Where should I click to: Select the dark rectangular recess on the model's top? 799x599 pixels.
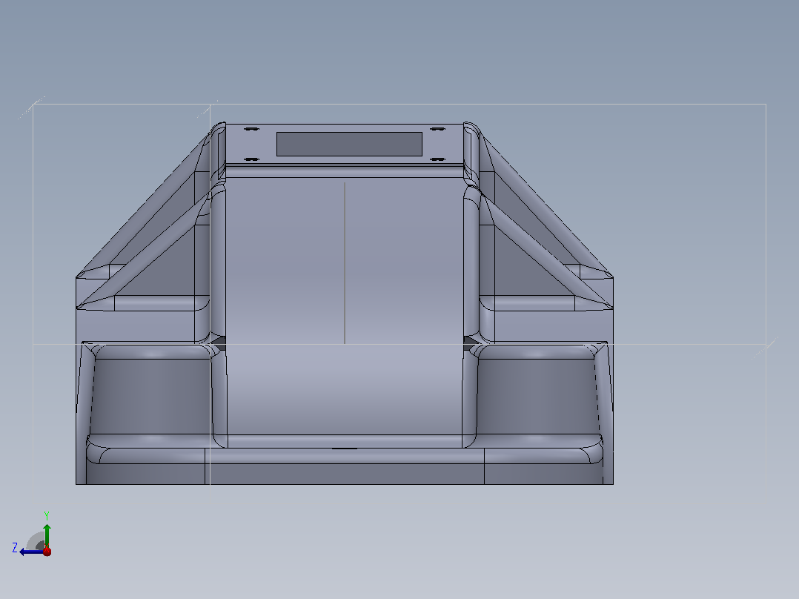click(349, 144)
